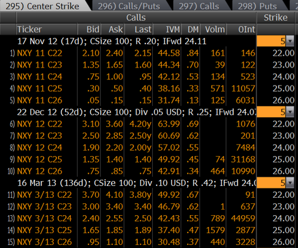Click IVM value 57.02
This screenshot has height=248, width=298.
pyautogui.click(x=169, y=148)
